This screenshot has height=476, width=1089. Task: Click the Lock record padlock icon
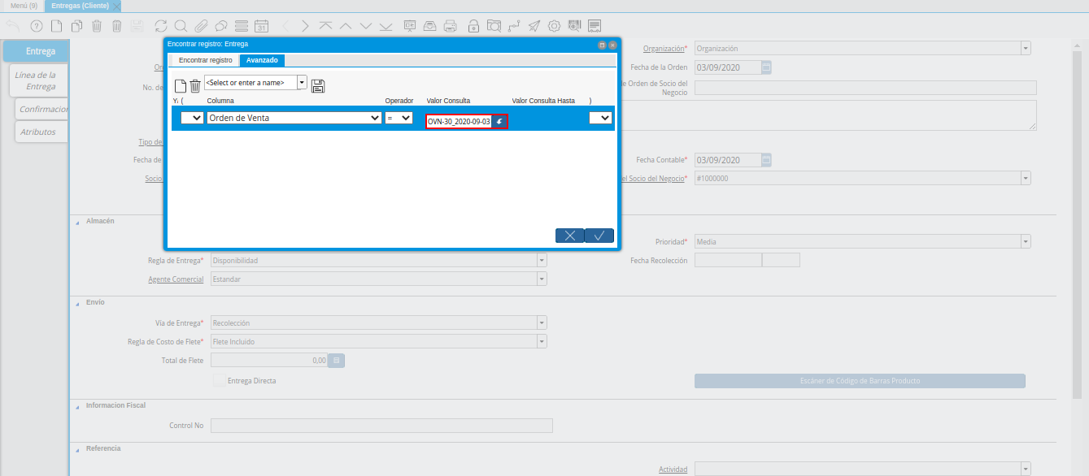point(473,26)
